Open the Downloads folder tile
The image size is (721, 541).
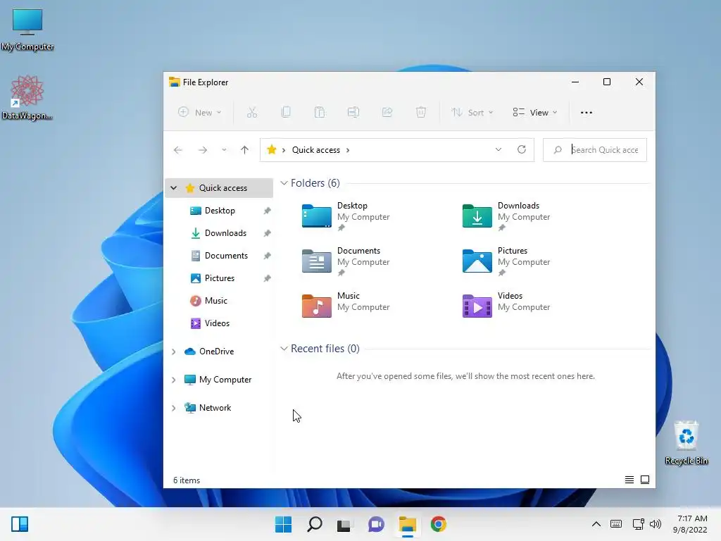click(x=506, y=216)
